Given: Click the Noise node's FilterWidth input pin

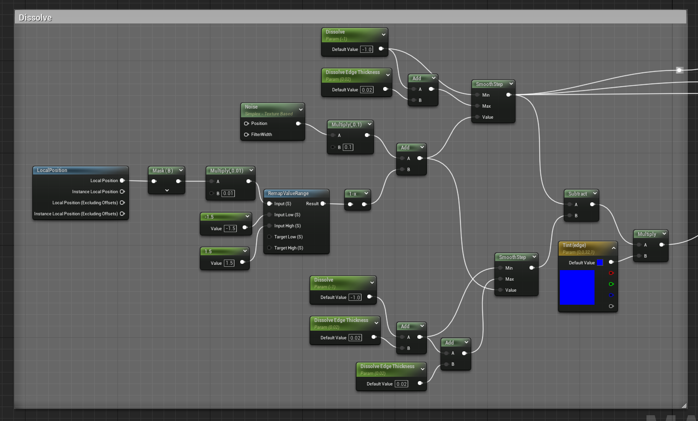Looking at the screenshot, I should pos(246,135).
